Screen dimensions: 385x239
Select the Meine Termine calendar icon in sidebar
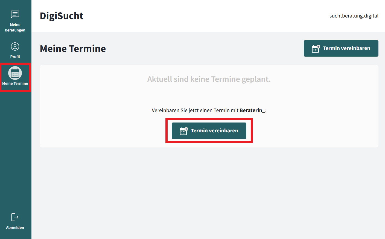pyautogui.click(x=15, y=73)
